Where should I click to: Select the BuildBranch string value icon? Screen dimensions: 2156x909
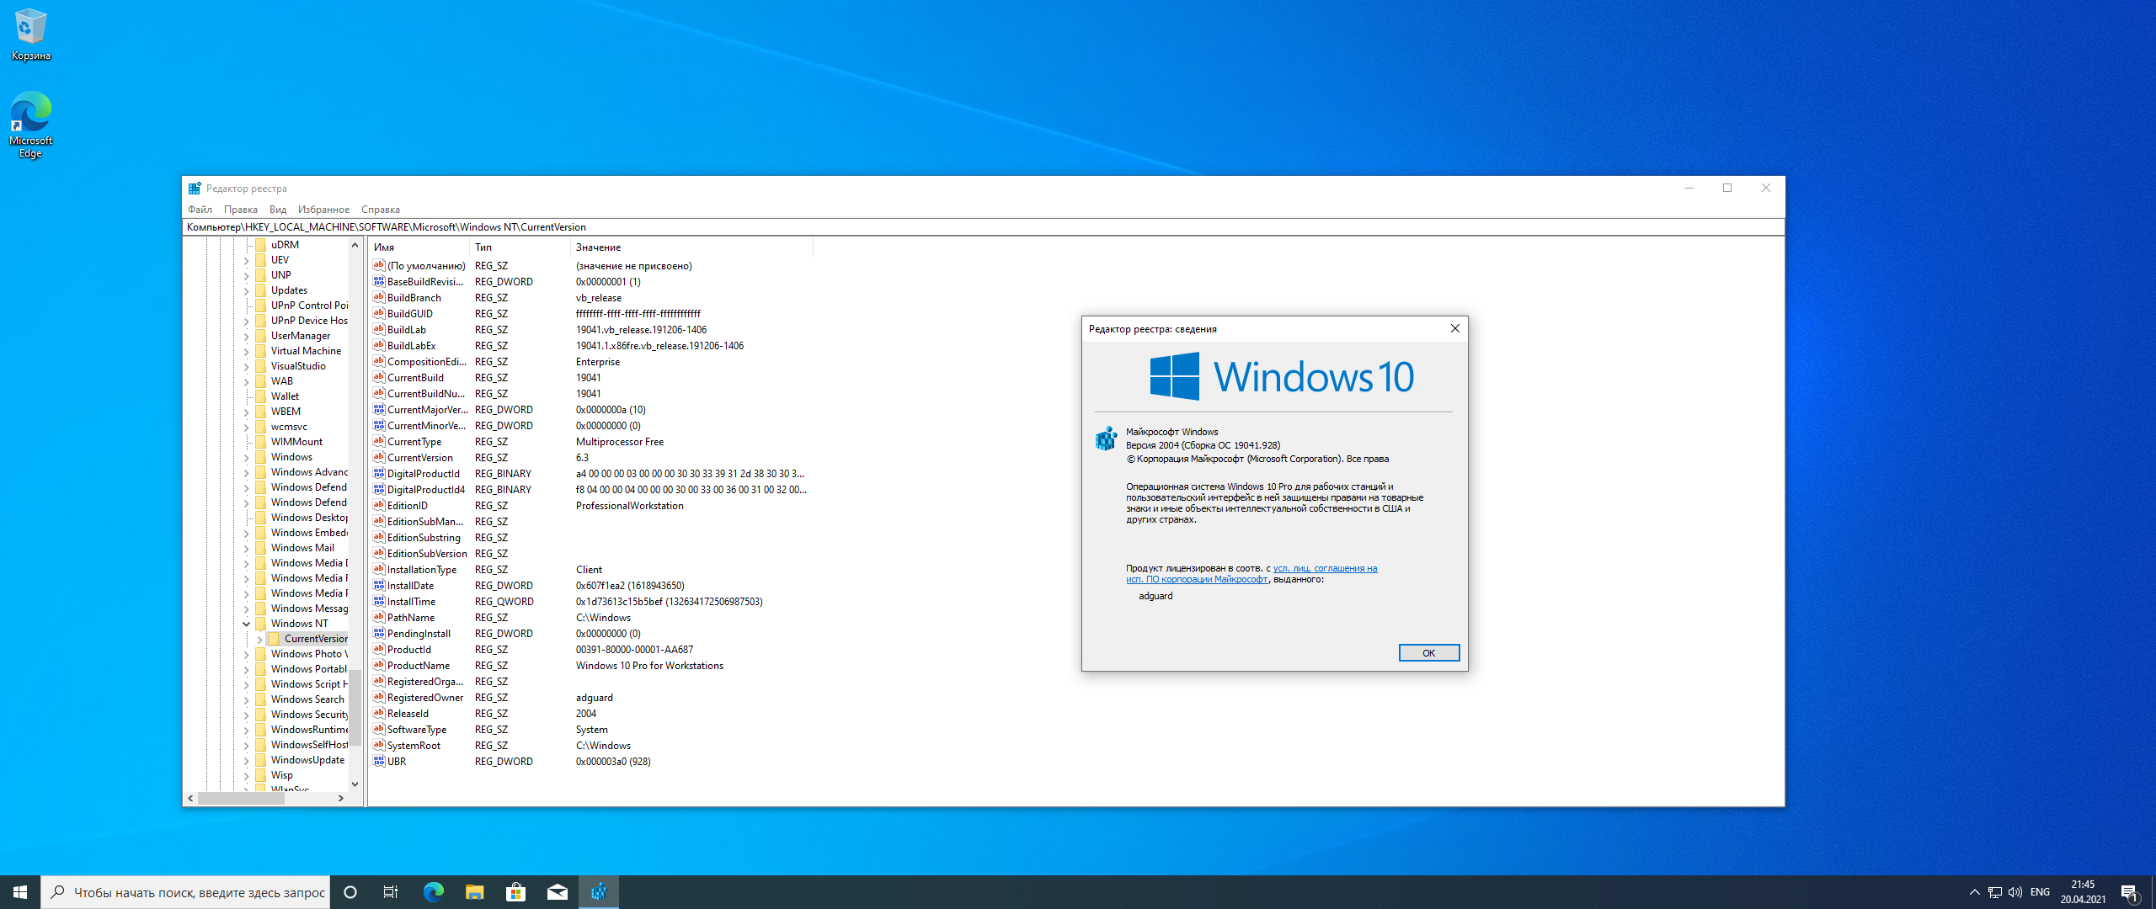[379, 297]
